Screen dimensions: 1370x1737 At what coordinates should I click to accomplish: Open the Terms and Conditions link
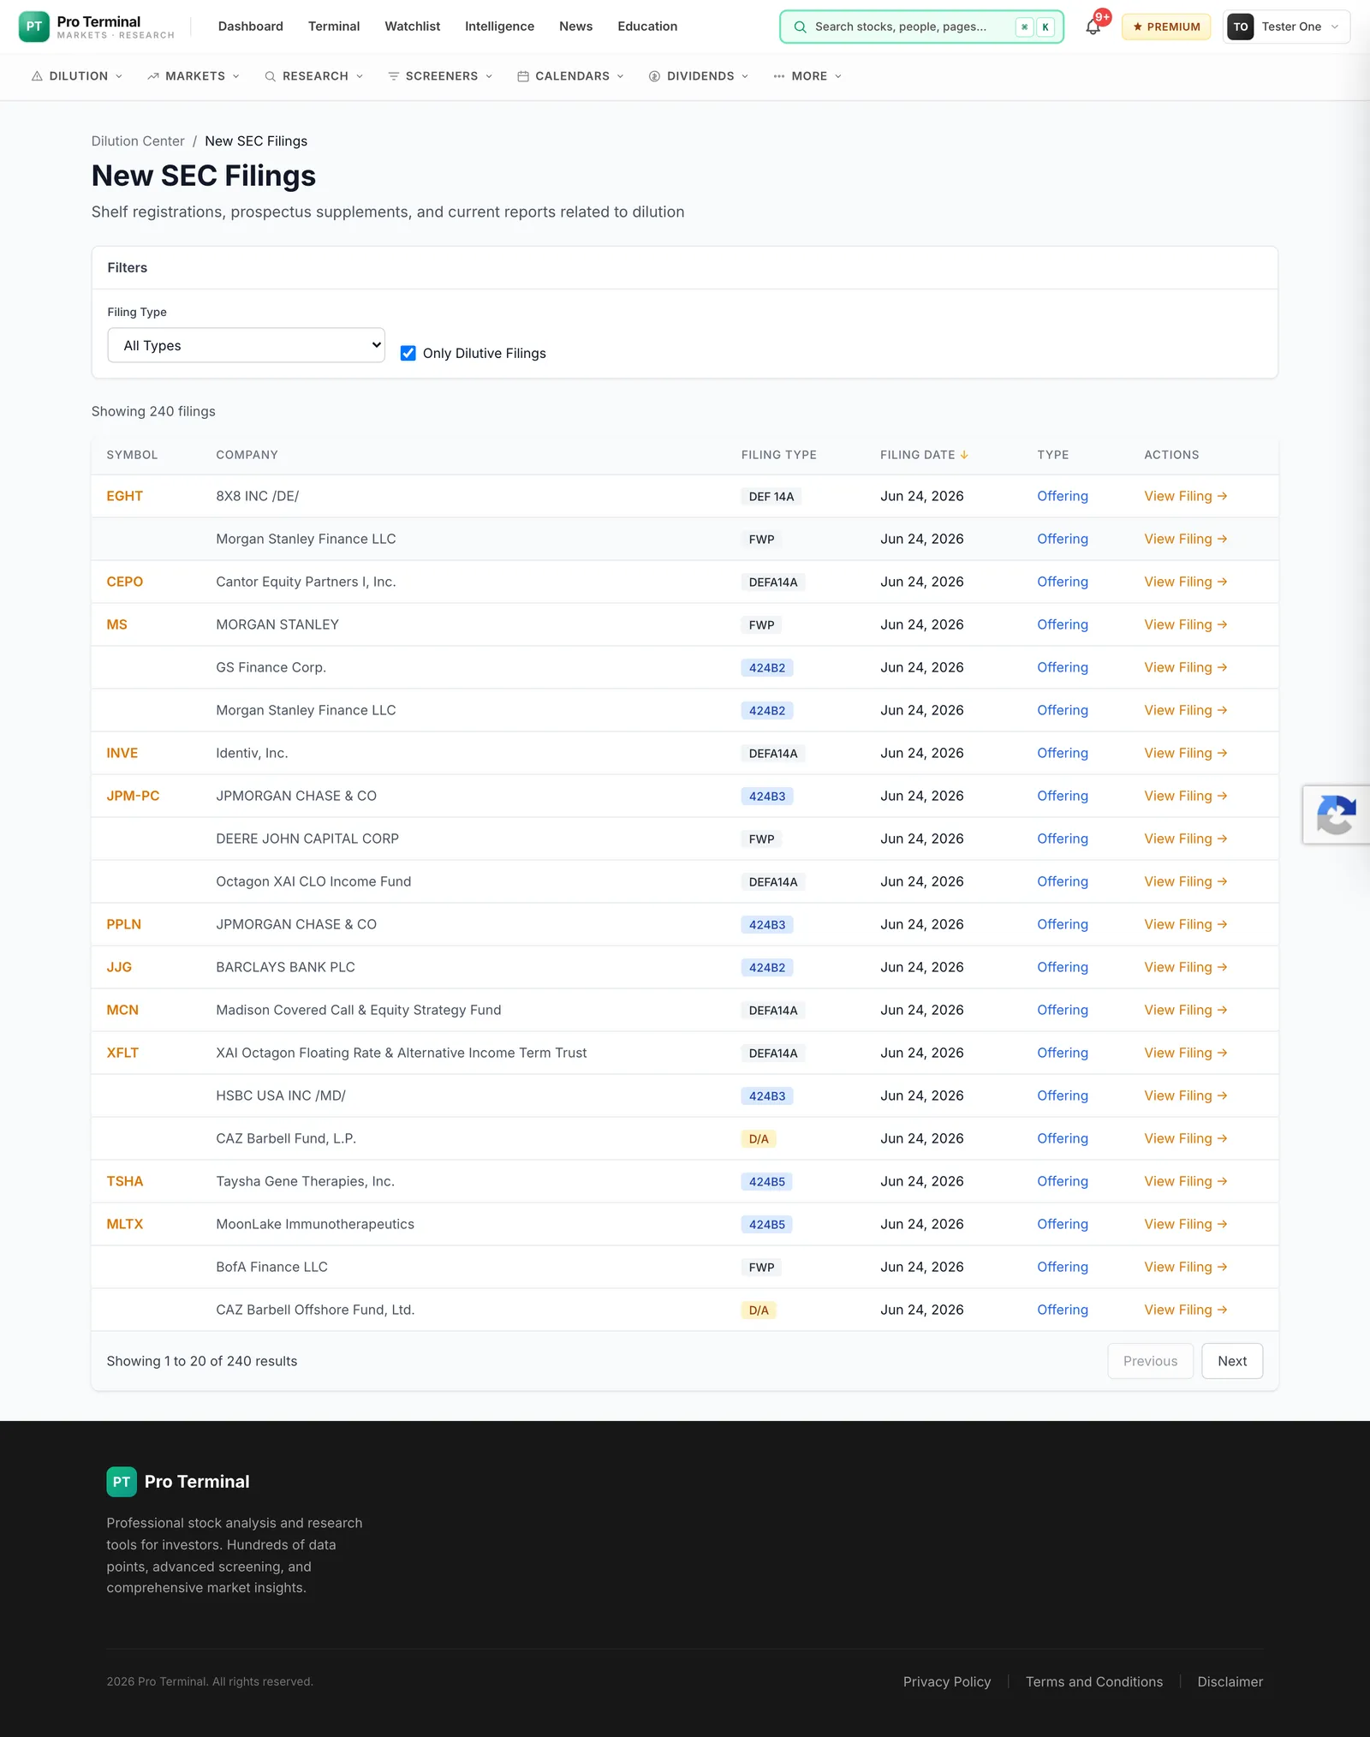click(x=1094, y=1682)
